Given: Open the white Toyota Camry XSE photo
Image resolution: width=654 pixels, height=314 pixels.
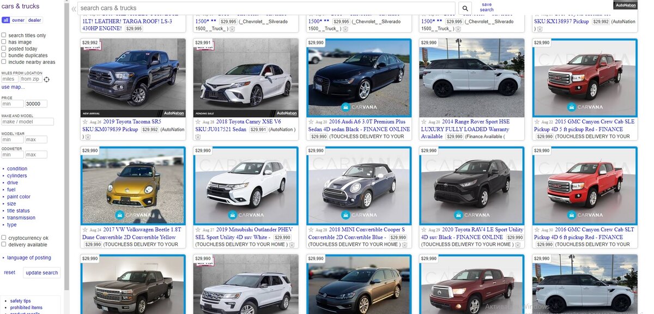Looking at the screenshot, I should tap(246, 77).
